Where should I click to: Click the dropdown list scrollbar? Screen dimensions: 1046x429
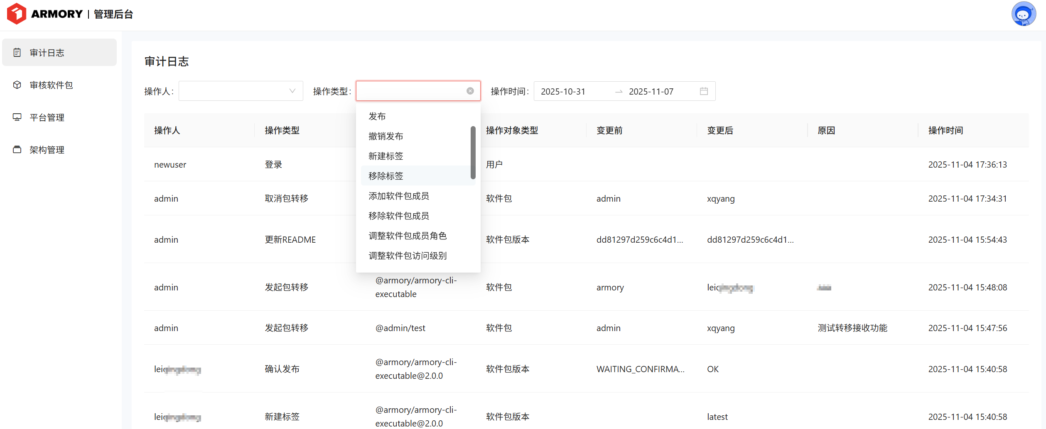473,152
